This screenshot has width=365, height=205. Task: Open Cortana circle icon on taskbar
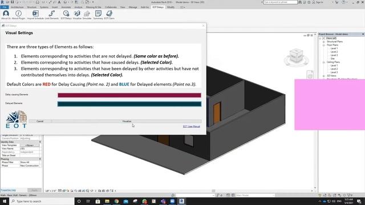pos(79,201)
